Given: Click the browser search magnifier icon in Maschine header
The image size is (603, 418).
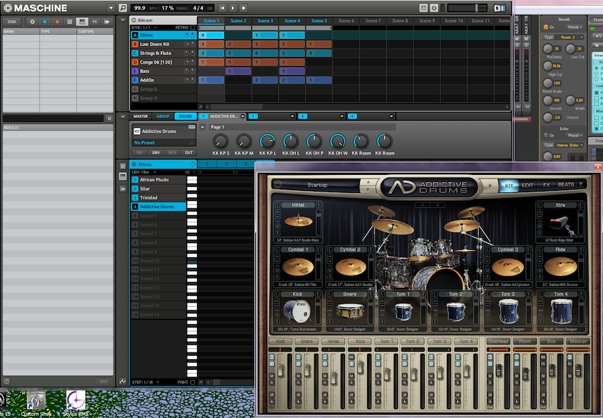Looking at the screenshot, I should click(123, 7).
